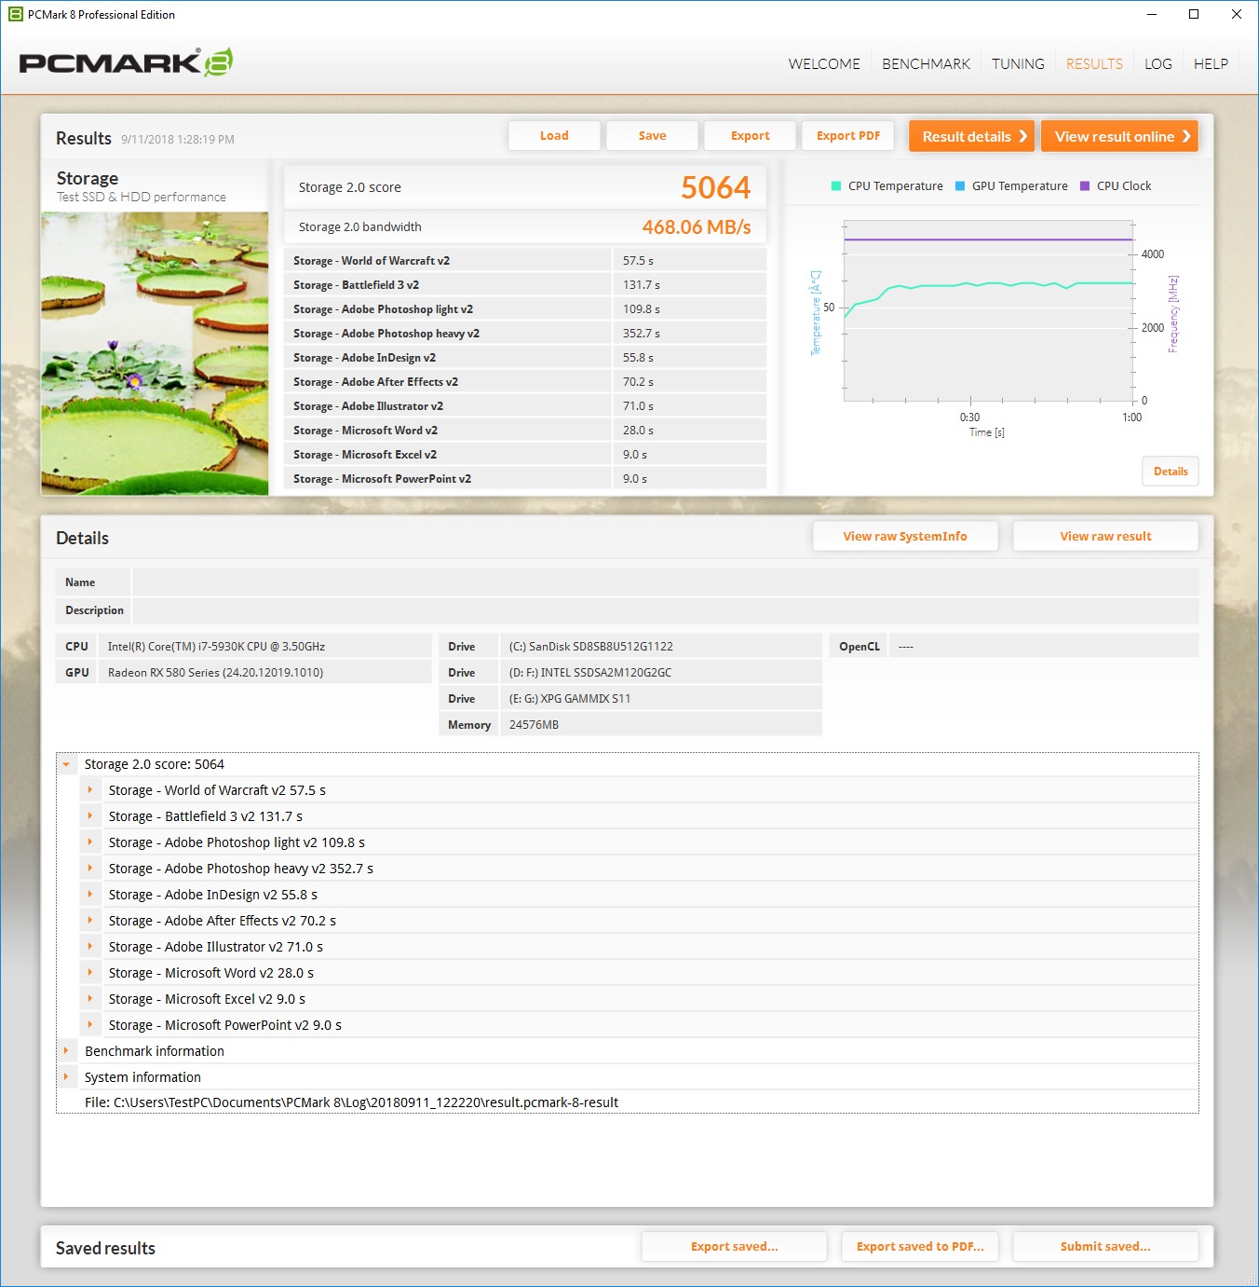Click the PCMark app icon in title bar
Screen dimensions: 1259x1287
click(15, 14)
